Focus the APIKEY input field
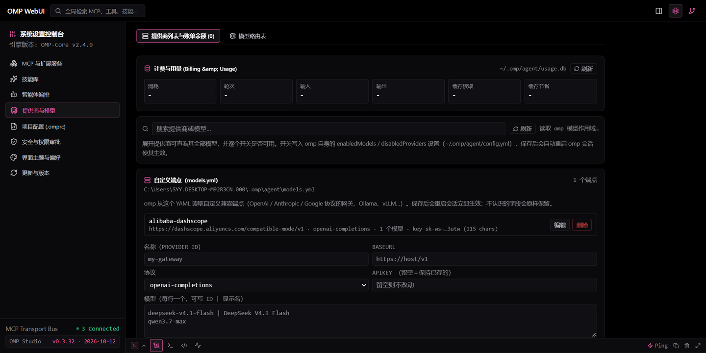This screenshot has width=706, height=353. [x=484, y=285]
